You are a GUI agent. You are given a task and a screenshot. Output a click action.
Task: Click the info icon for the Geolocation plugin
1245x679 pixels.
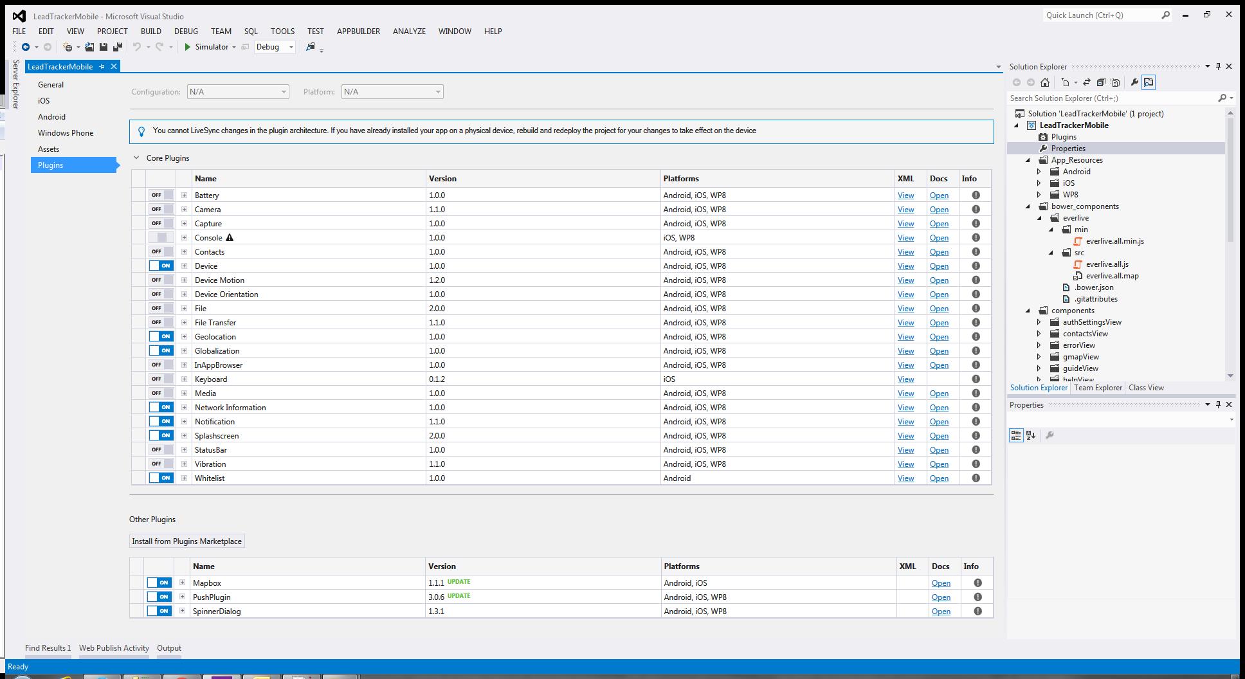[976, 336]
